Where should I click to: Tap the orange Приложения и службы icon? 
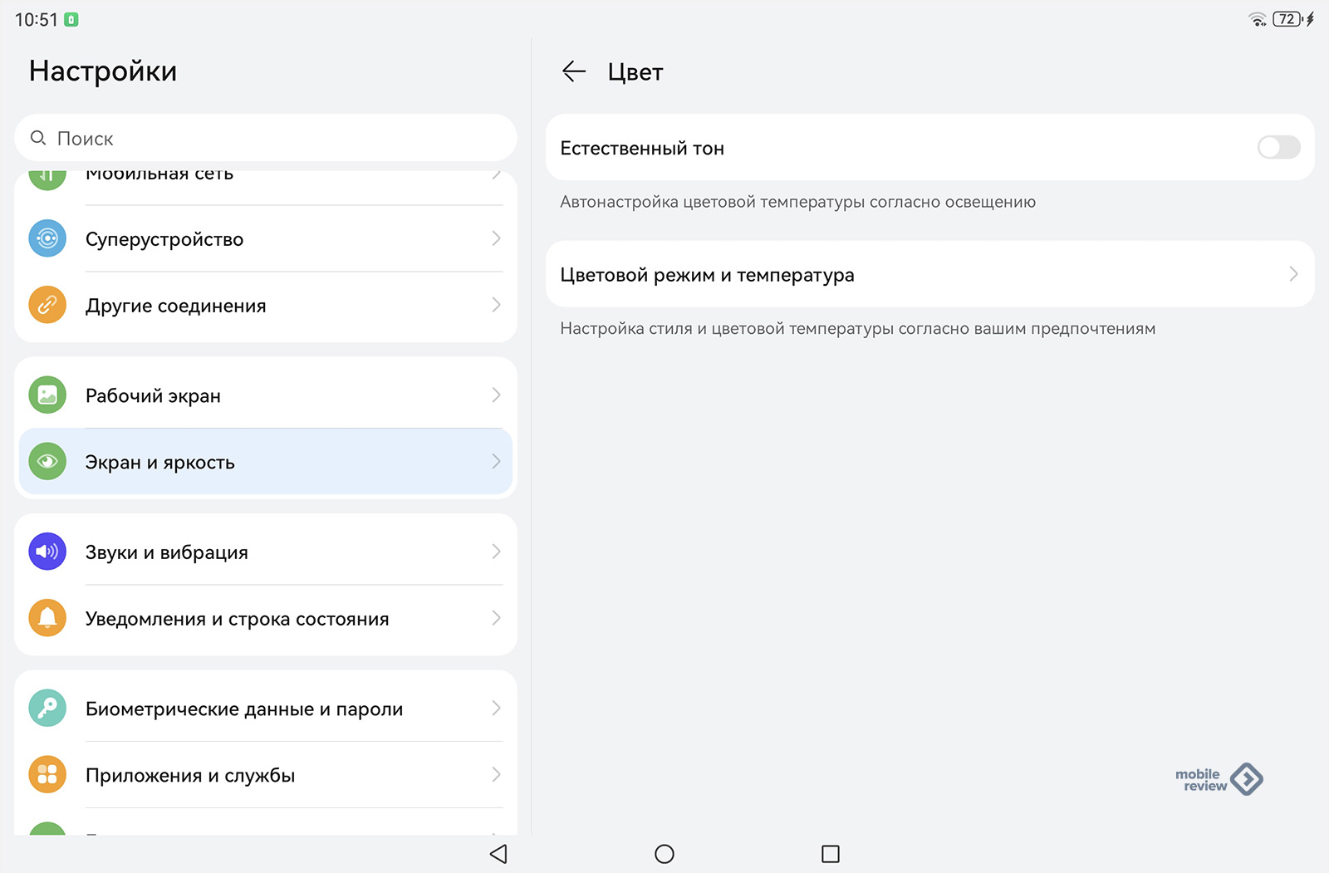click(47, 775)
